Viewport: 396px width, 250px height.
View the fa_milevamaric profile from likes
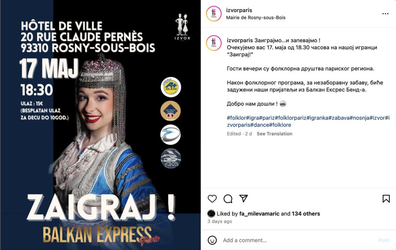tap(259, 214)
